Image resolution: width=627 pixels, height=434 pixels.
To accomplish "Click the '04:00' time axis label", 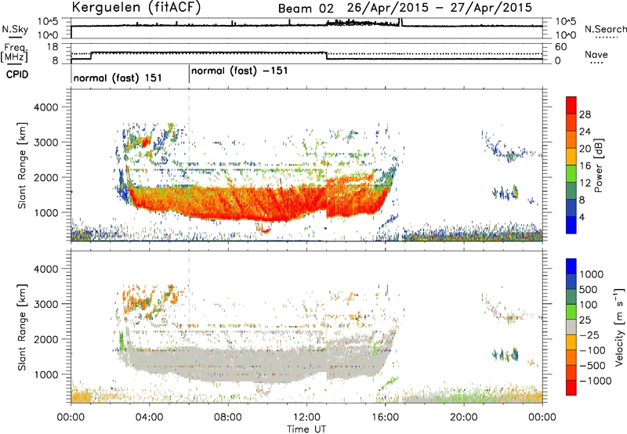I will point(149,418).
